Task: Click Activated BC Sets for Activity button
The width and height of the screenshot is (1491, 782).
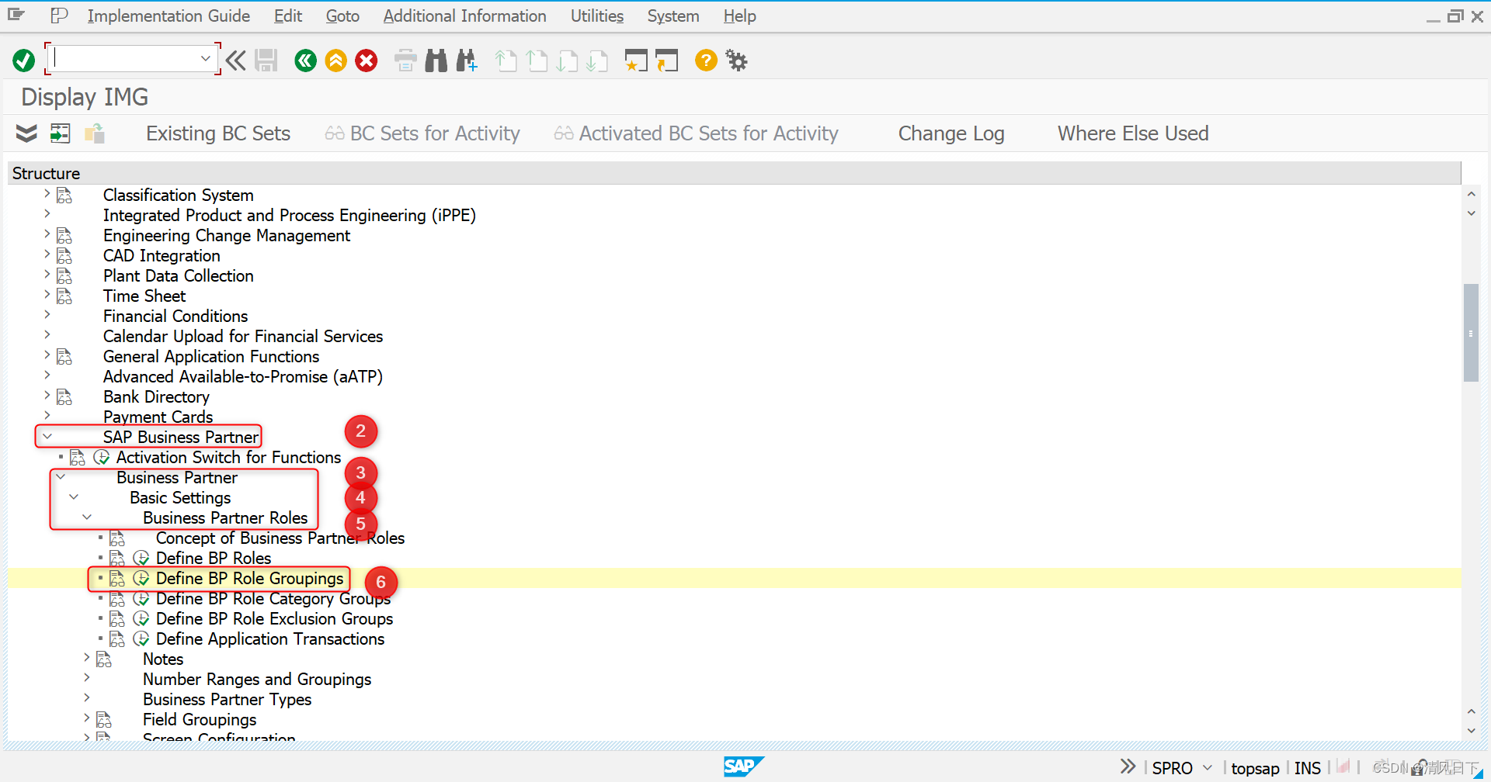Action: pyautogui.click(x=697, y=133)
